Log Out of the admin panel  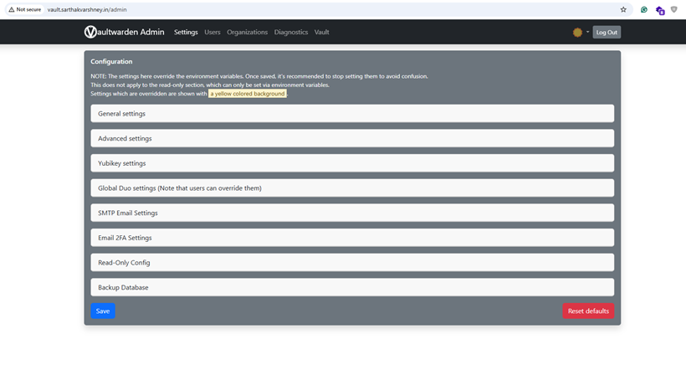click(607, 32)
